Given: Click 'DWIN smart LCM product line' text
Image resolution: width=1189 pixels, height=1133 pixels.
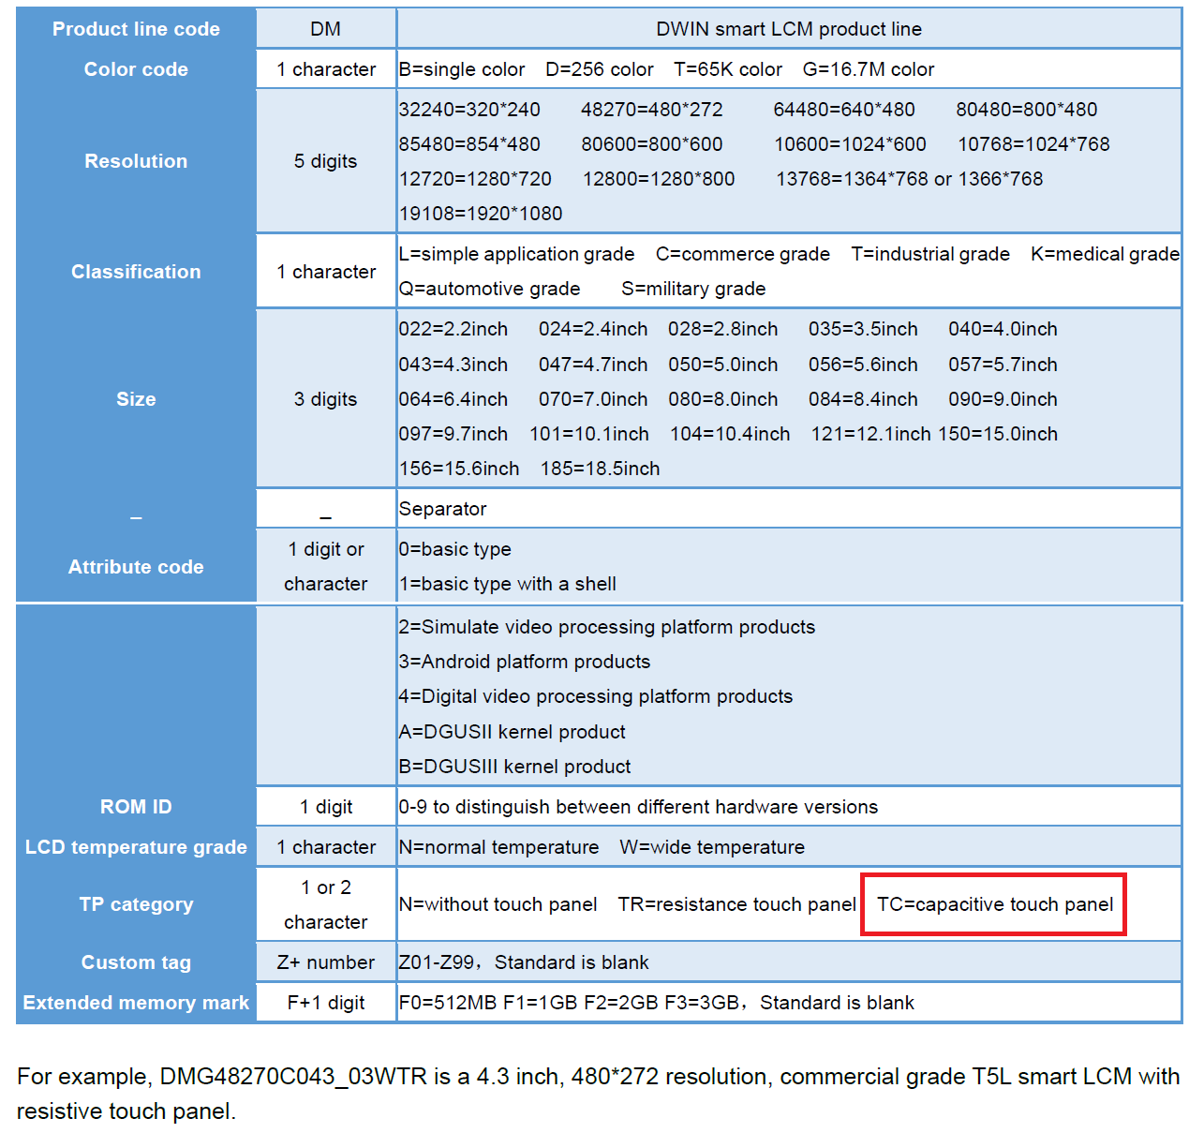Looking at the screenshot, I should 789,29.
